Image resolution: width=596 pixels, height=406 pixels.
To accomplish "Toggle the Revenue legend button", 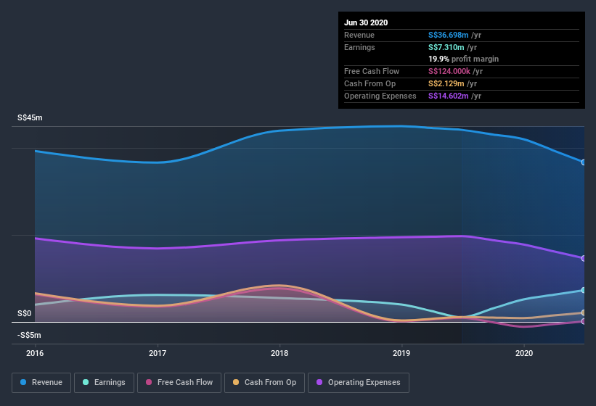I will click(x=41, y=383).
